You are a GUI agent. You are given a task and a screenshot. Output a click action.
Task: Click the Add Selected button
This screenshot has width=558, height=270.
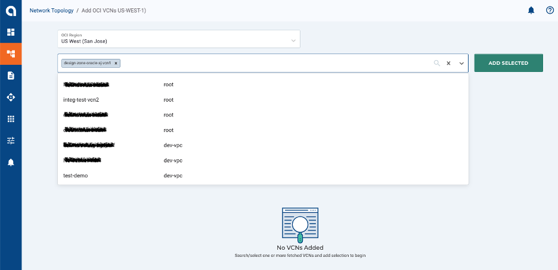tap(509, 63)
